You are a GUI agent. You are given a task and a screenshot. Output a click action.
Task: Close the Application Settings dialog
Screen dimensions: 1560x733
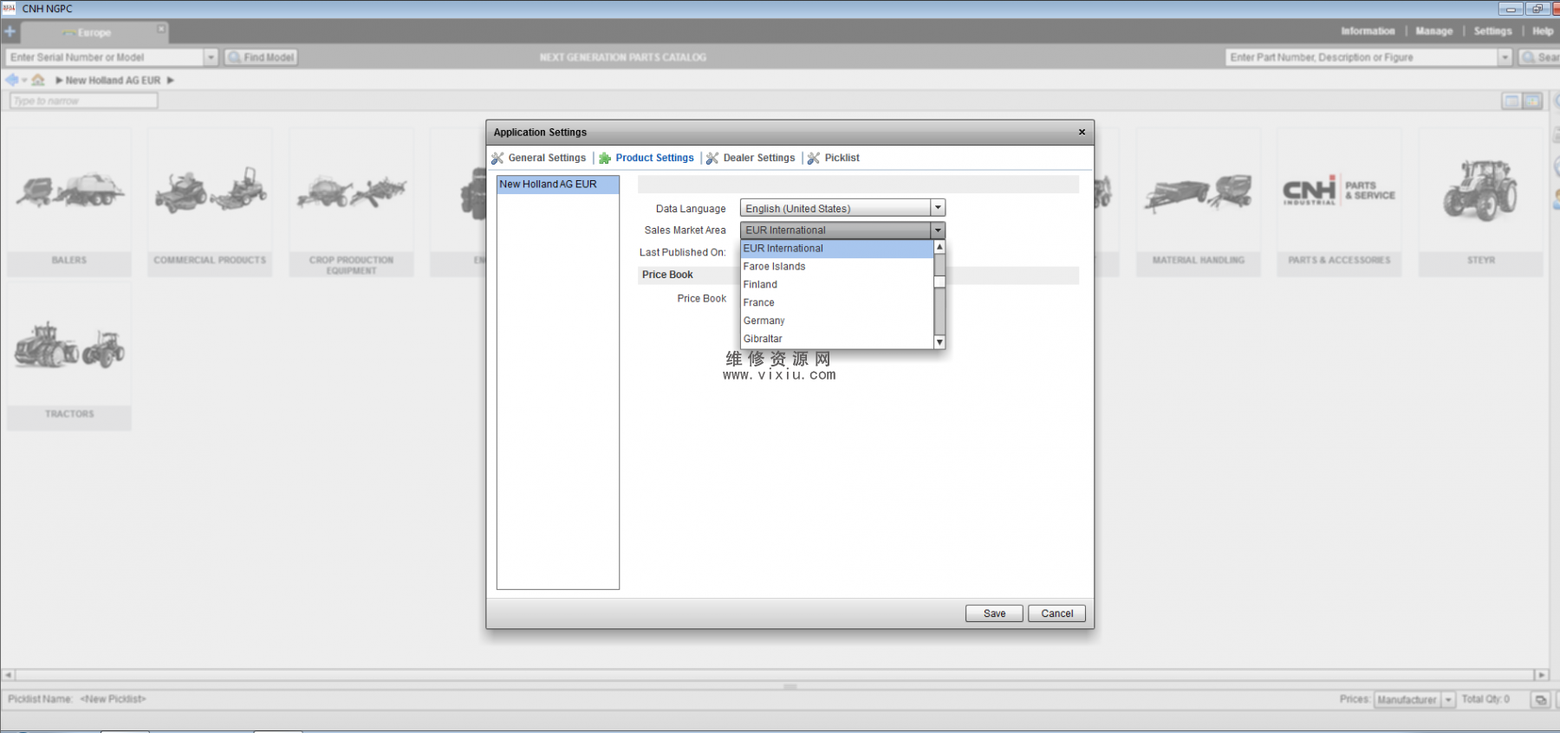1082,132
